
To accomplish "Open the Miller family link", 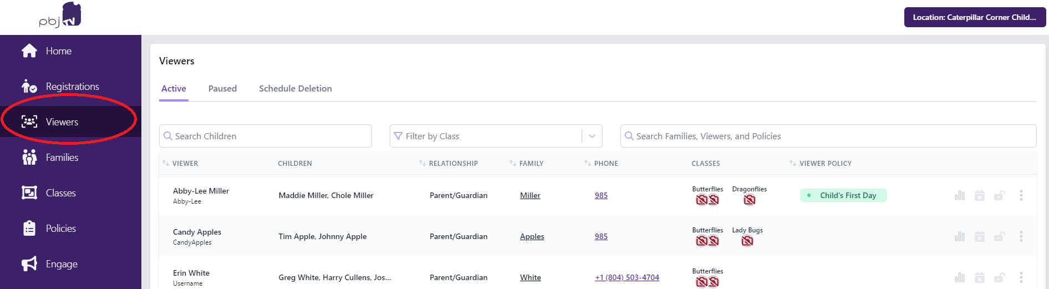I will (530, 195).
